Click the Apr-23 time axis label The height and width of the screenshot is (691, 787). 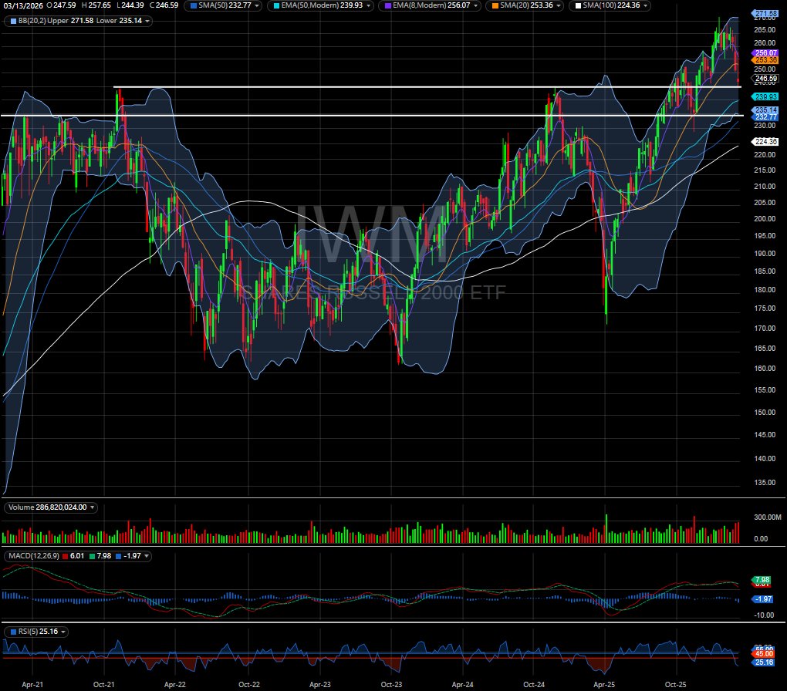point(320,685)
